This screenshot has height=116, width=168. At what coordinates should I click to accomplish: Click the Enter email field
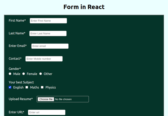[50, 46]
